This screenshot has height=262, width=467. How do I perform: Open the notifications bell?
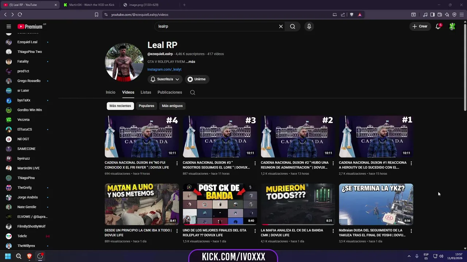(438, 26)
